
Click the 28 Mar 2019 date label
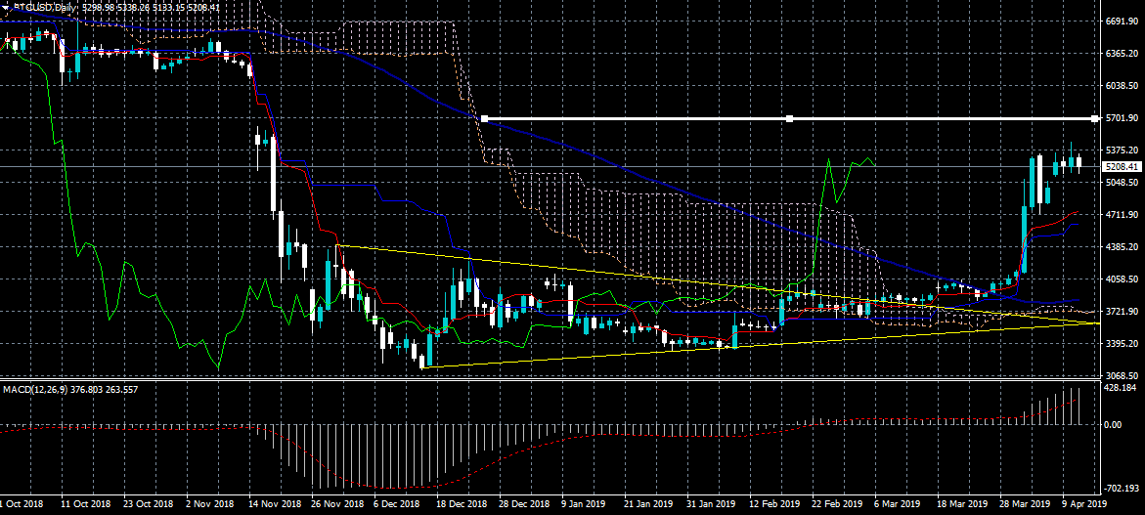[1025, 504]
